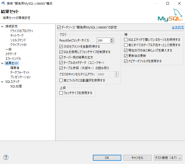
Task: Click the help question mark icon
Action: 6,157
